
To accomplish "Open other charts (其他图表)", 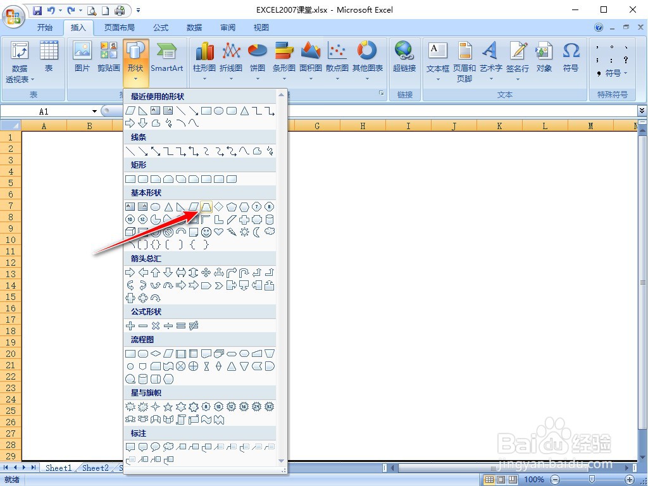I will 368,61.
